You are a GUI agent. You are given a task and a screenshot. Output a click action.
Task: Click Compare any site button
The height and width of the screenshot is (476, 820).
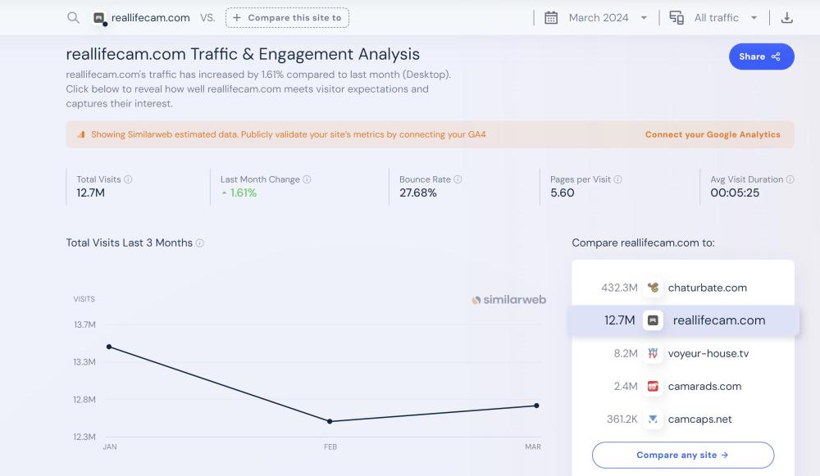point(682,455)
